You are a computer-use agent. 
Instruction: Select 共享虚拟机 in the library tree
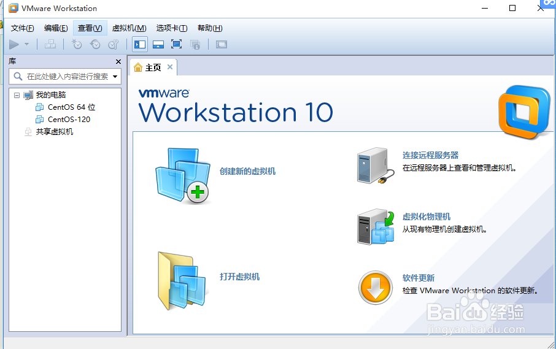click(x=55, y=132)
